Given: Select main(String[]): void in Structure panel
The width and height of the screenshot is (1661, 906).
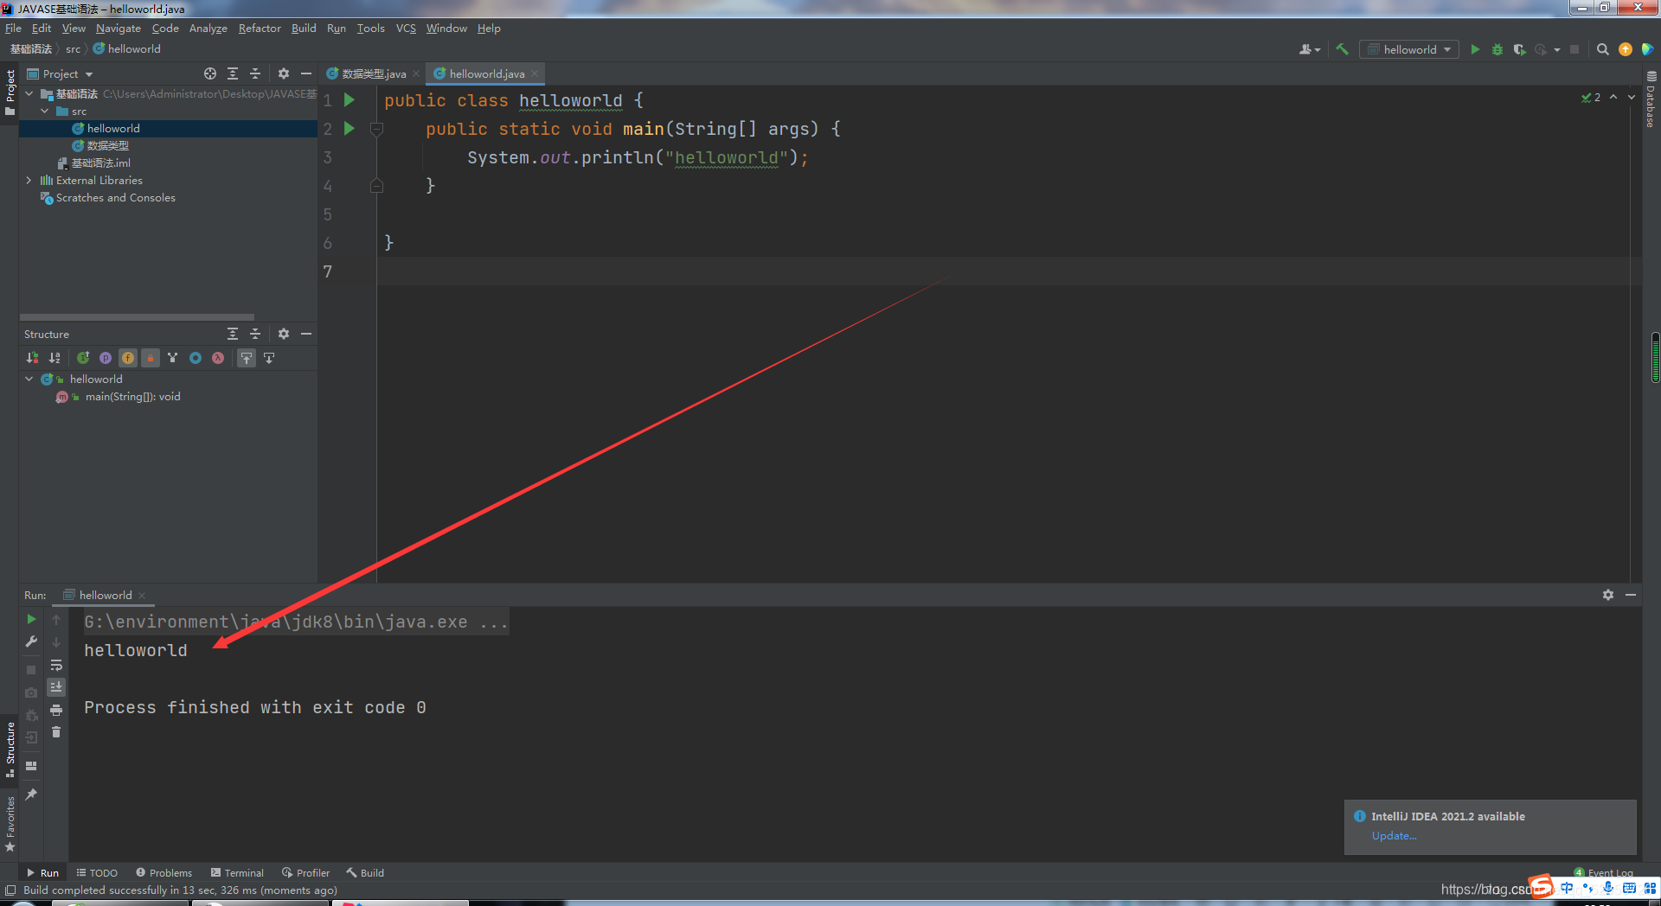Looking at the screenshot, I should [x=131, y=397].
